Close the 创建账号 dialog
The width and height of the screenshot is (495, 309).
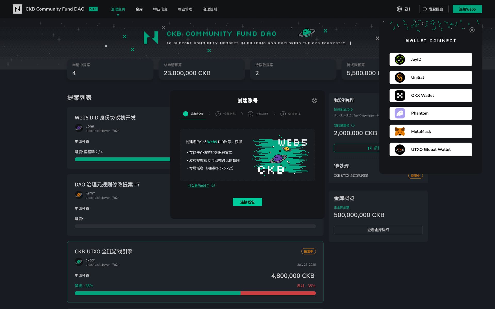[x=314, y=100]
